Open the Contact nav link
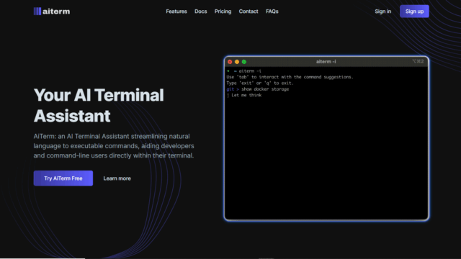This screenshot has width=461, height=259. click(x=249, y=12)
